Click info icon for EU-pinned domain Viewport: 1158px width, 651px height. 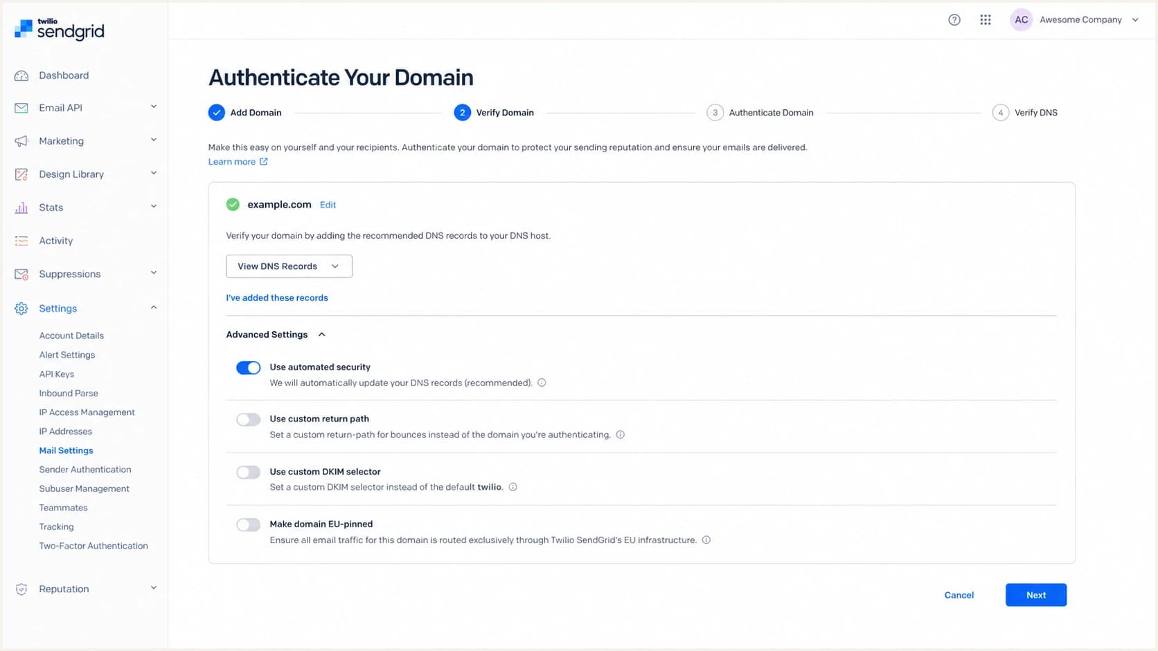tap(706, 540)
